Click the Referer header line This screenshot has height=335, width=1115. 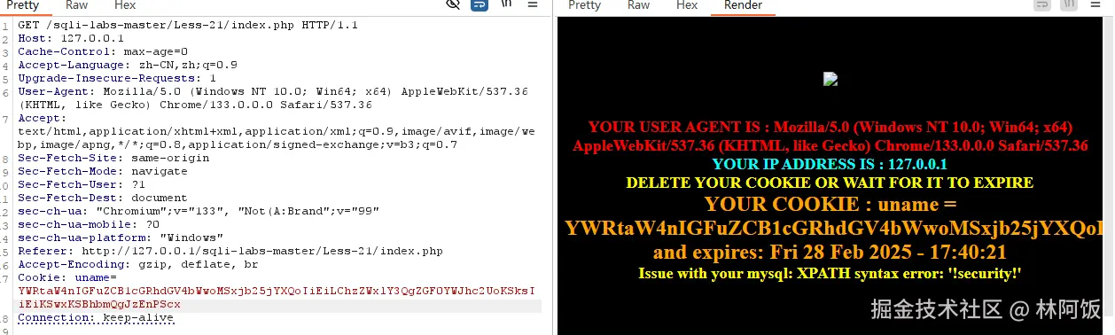(x=230, y=252)
